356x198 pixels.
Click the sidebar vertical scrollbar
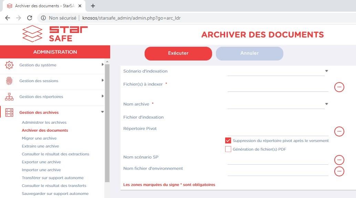tap(107, 120)
